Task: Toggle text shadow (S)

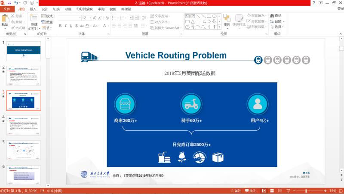Action: (77, 26)
